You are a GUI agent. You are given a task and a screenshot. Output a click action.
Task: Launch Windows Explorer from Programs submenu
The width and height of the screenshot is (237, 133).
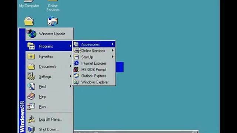pyautogui.click(x=94, y=82)
